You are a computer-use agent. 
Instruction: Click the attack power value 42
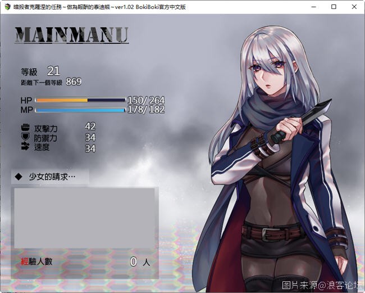pos(90,127)
